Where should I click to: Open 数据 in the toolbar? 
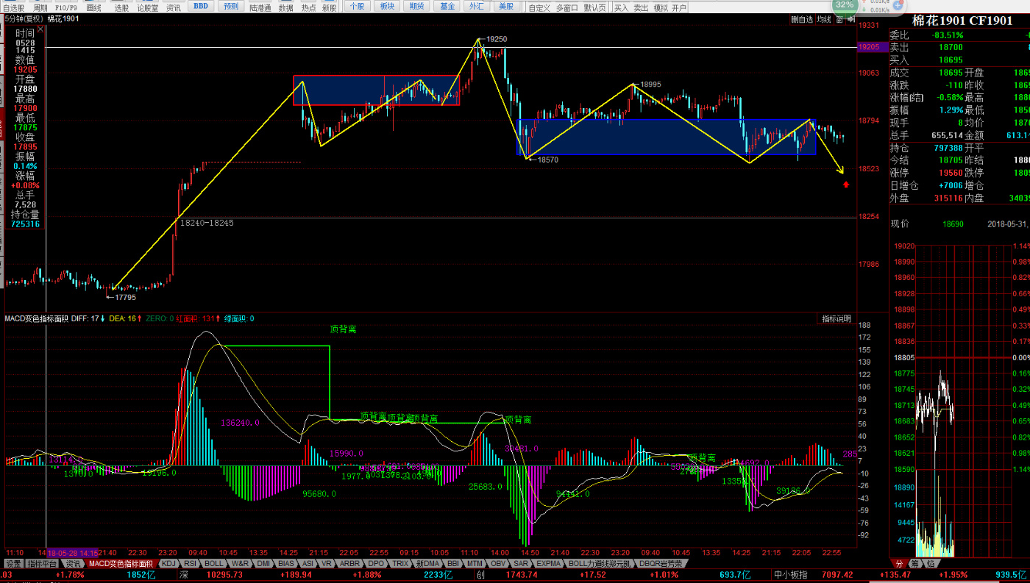click(286, 7)
